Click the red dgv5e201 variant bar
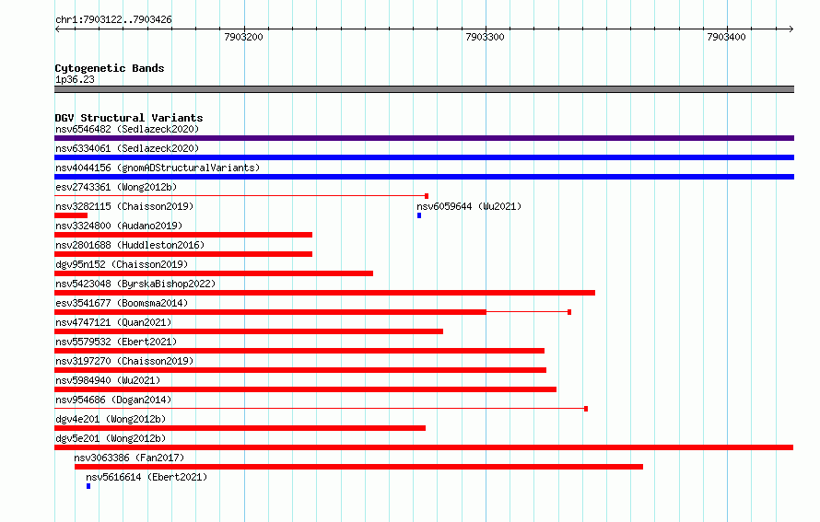This screenshot has height=522, width=820. [424, 447]
